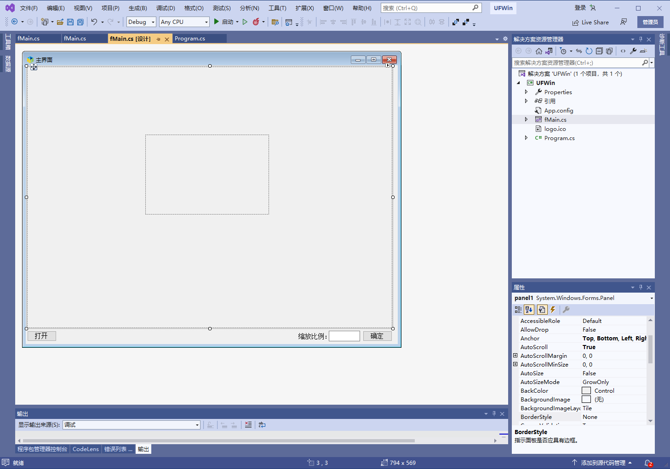670x469 pixels.
Task: Click 登录 sign-in link
Action: (x=580, y=8)
